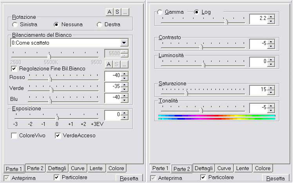Click the top A button above Rotazione
The height and width of the screenshot is (183, 293).
(110, 12)
